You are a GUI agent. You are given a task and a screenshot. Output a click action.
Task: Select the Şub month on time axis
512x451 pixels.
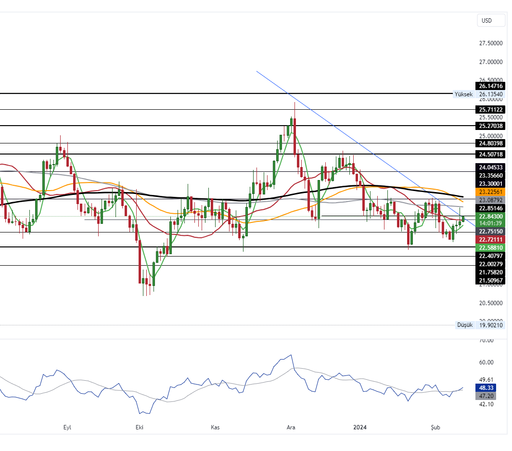coord(435,427)
